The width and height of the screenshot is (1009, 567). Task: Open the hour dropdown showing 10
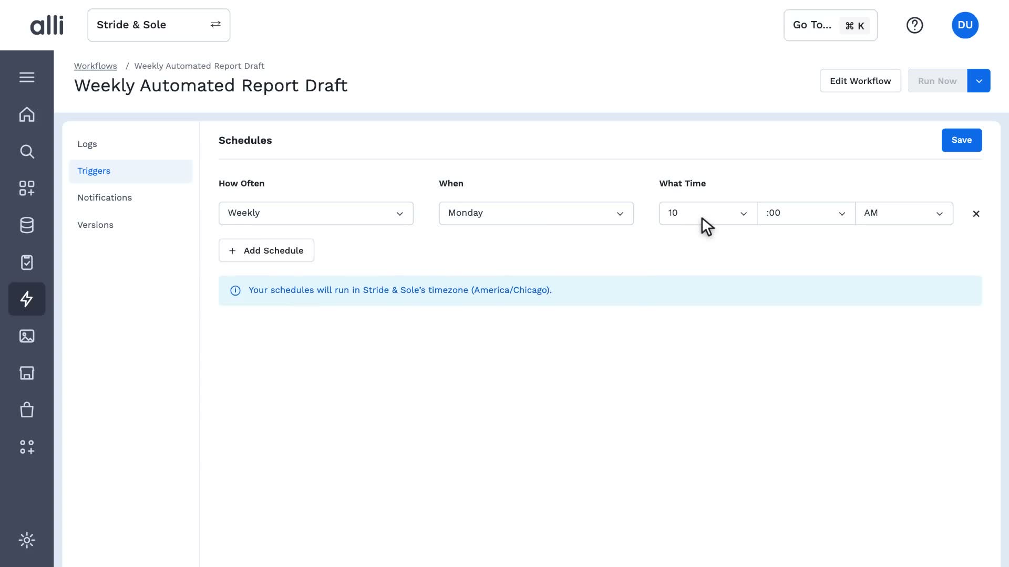(708, 213)
